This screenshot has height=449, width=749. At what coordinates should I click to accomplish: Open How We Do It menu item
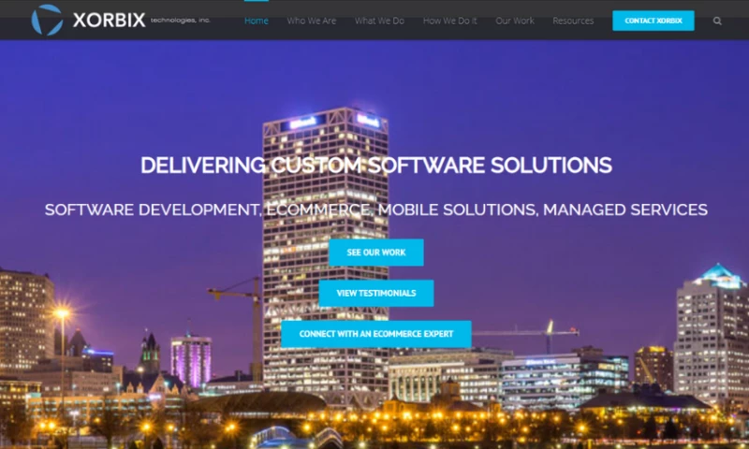click(448, 21)
